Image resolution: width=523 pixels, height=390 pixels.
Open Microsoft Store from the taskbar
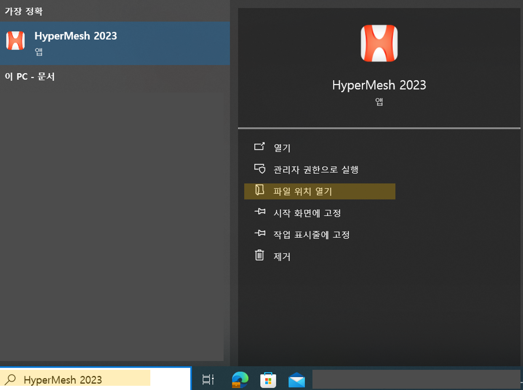[268, 380]
